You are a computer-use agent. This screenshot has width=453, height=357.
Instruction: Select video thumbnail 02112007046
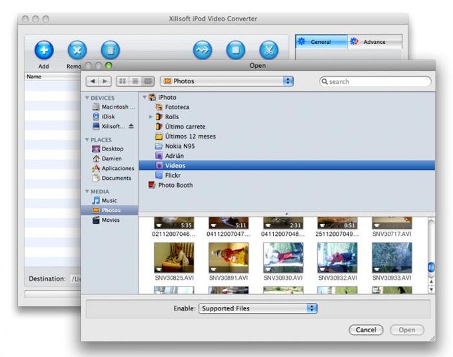tap(174, 223)
